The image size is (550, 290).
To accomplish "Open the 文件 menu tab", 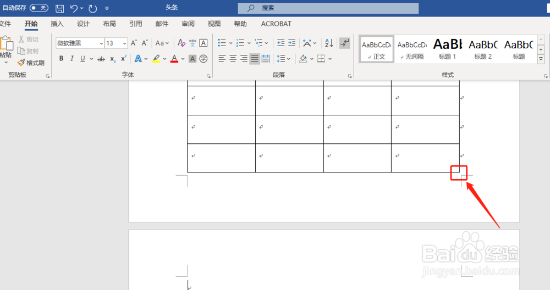I will tap(5, 24).
